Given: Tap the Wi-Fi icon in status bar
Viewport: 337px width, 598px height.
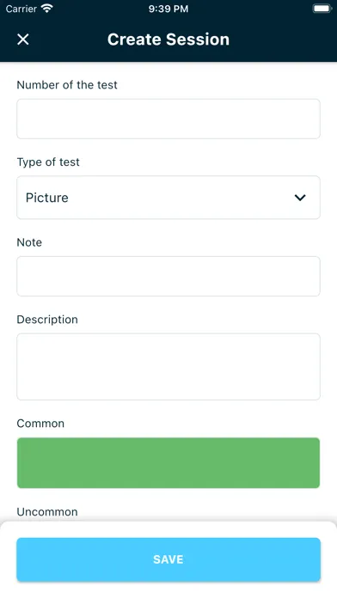Looking at the screenshot, I should click(47, 9).
